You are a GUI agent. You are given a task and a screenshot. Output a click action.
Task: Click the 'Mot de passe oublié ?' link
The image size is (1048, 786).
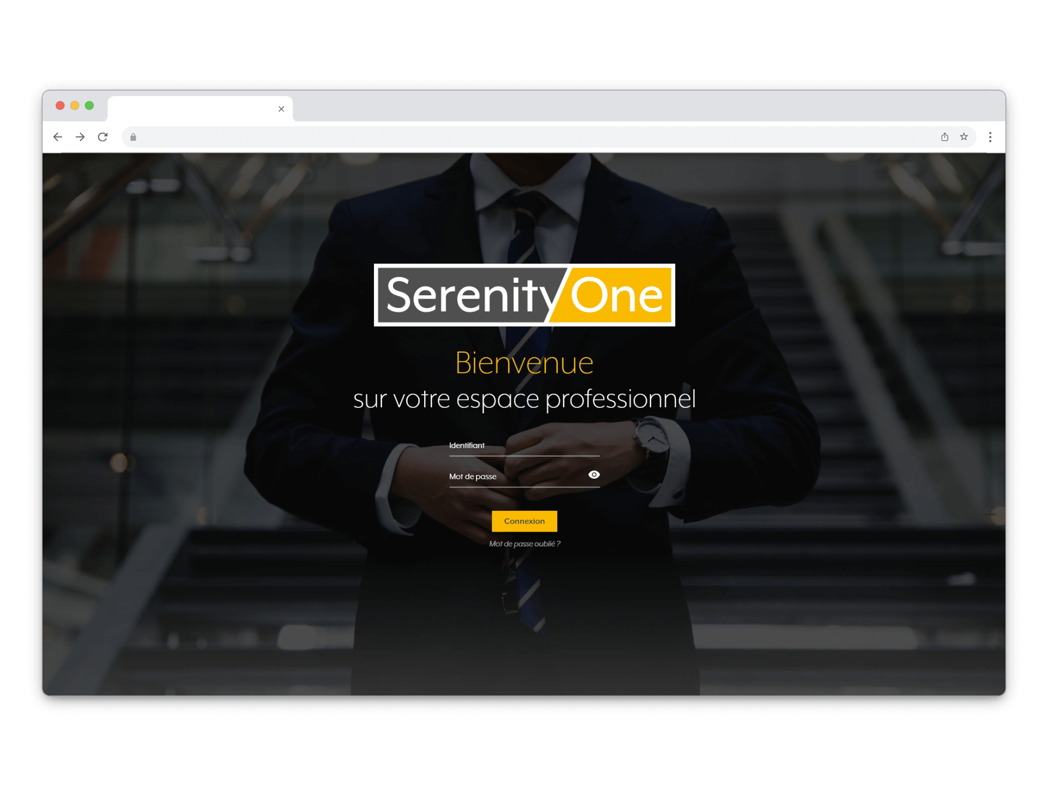[523, 544]
